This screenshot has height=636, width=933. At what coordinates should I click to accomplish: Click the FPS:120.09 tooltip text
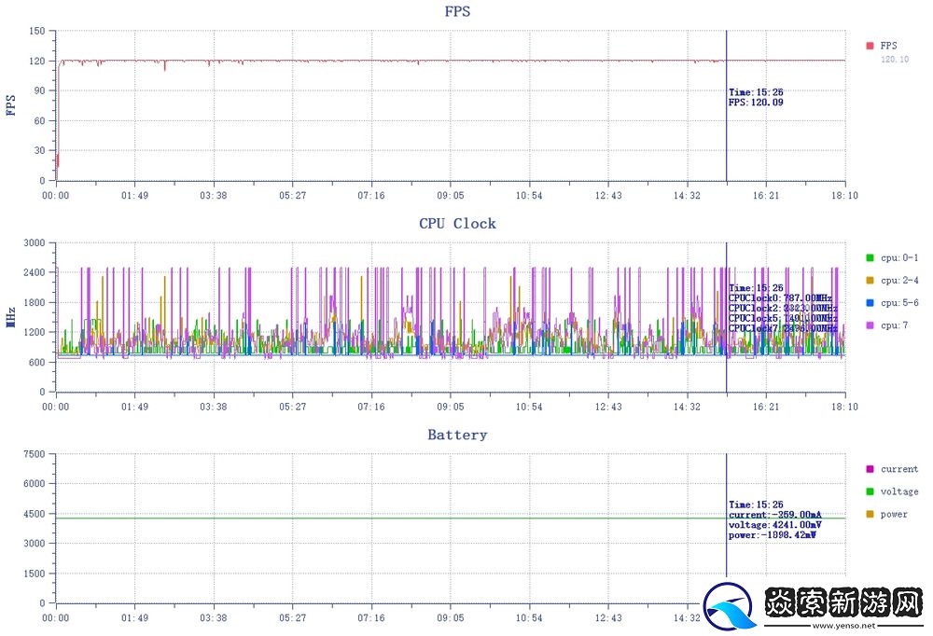756,103
